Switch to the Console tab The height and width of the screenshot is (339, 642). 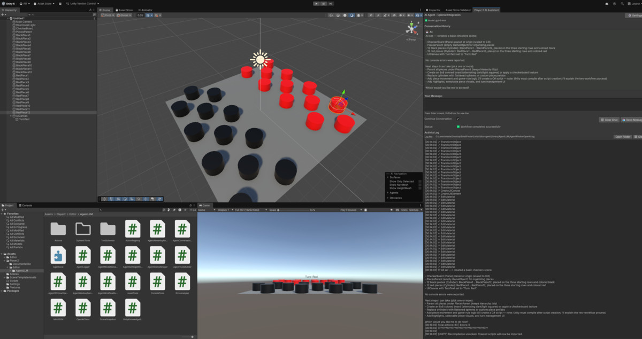(x=26, y=205)
